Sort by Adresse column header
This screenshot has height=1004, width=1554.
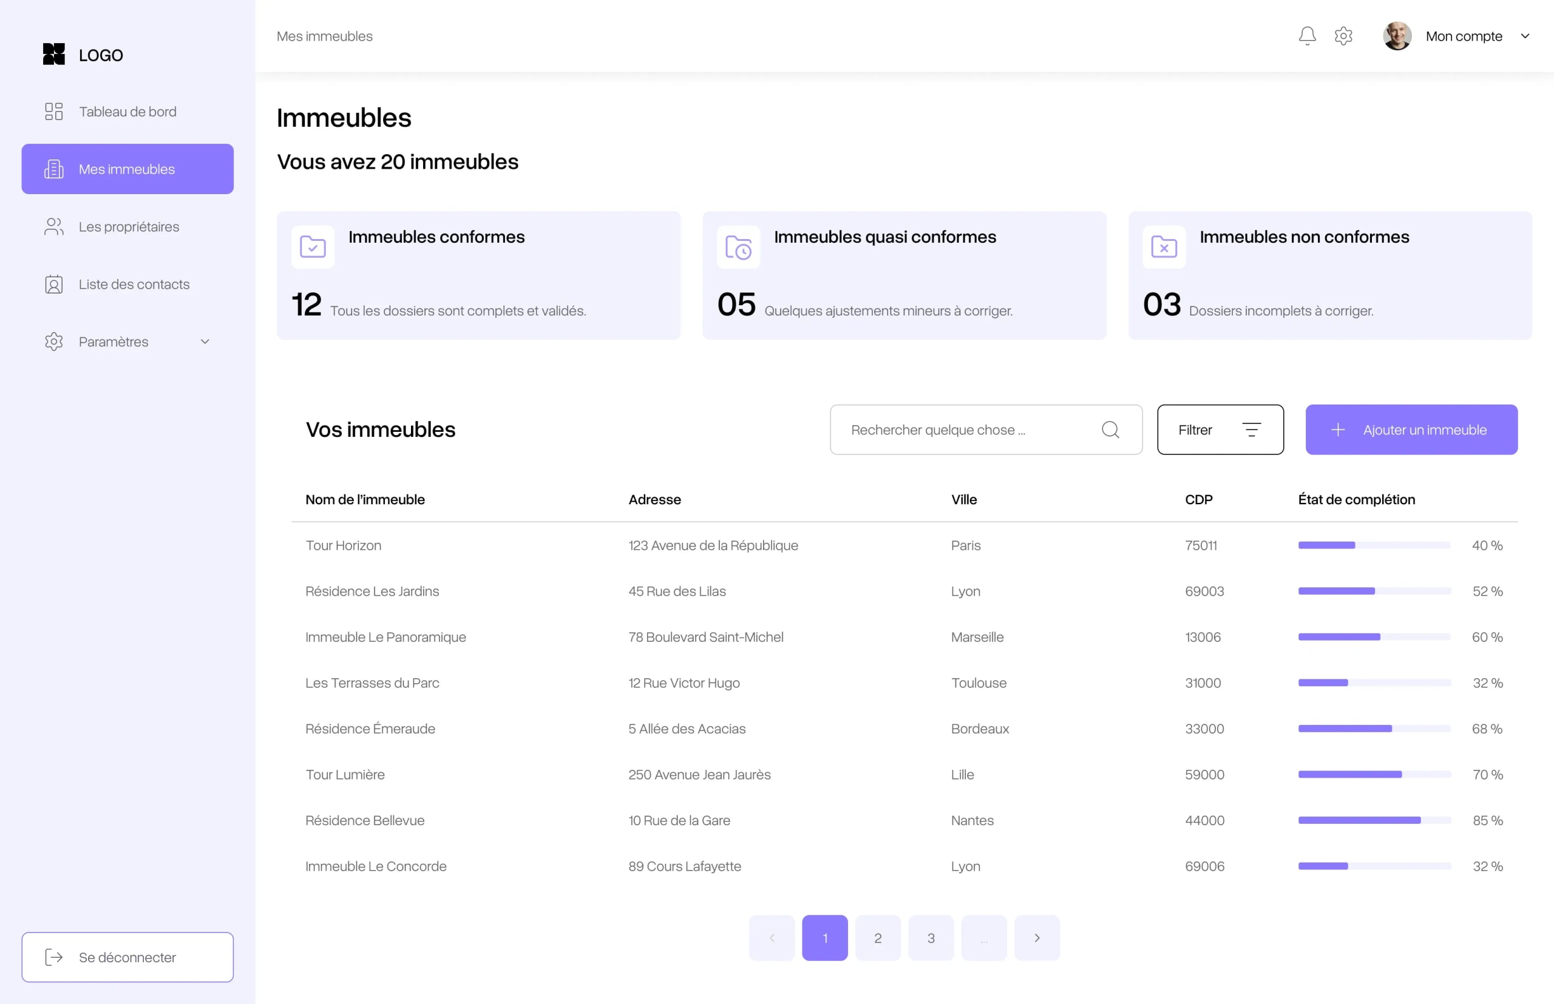click(x=654, y=499)
